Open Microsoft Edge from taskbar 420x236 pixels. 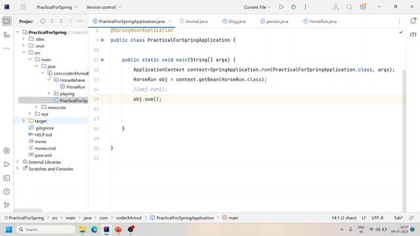tap(94, 229)
